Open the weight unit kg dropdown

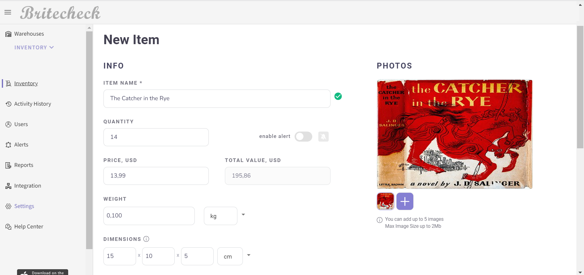click(x=221, y=216)
